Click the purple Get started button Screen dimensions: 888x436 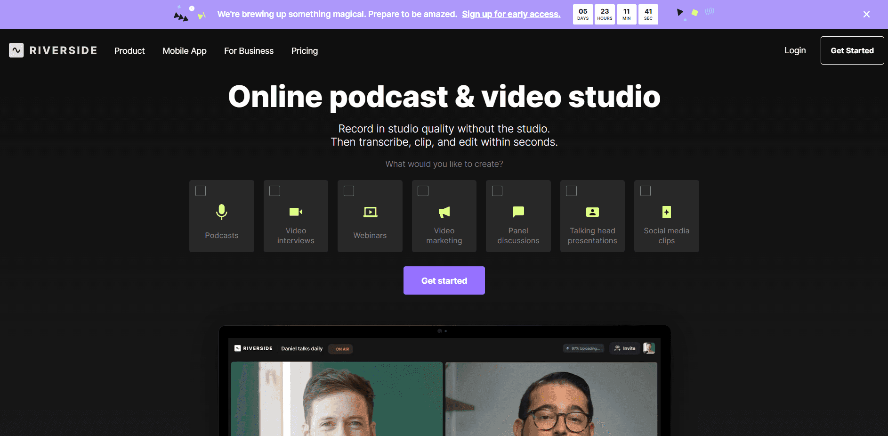(x=444, y=280)
